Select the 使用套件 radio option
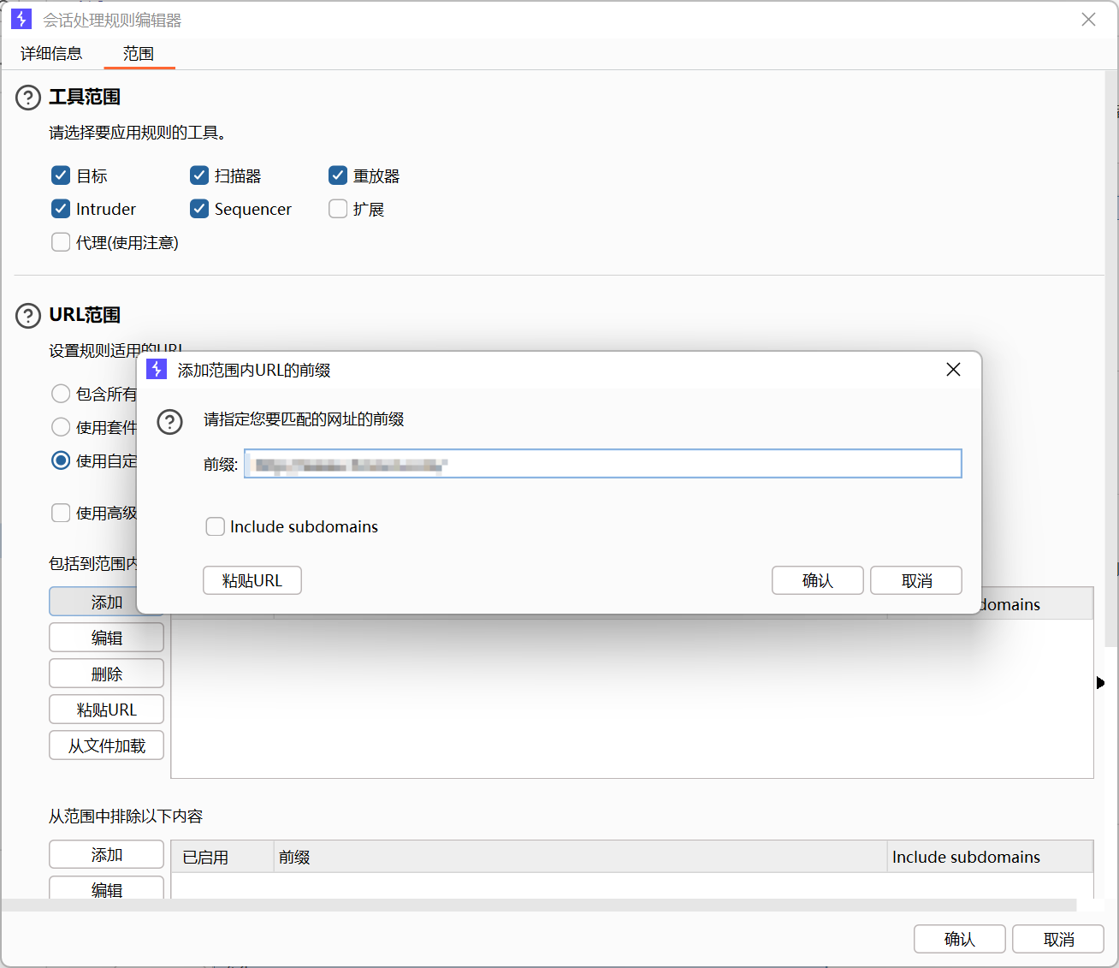This screenshot has width=1119, height=968. click(61, 427)
